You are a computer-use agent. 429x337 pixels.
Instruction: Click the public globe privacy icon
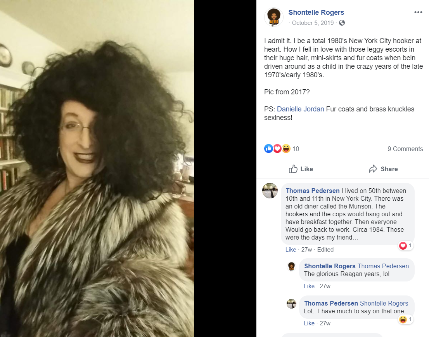342,23
